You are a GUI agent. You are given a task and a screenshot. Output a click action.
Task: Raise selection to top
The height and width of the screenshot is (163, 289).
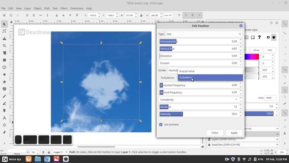[77, 15]
